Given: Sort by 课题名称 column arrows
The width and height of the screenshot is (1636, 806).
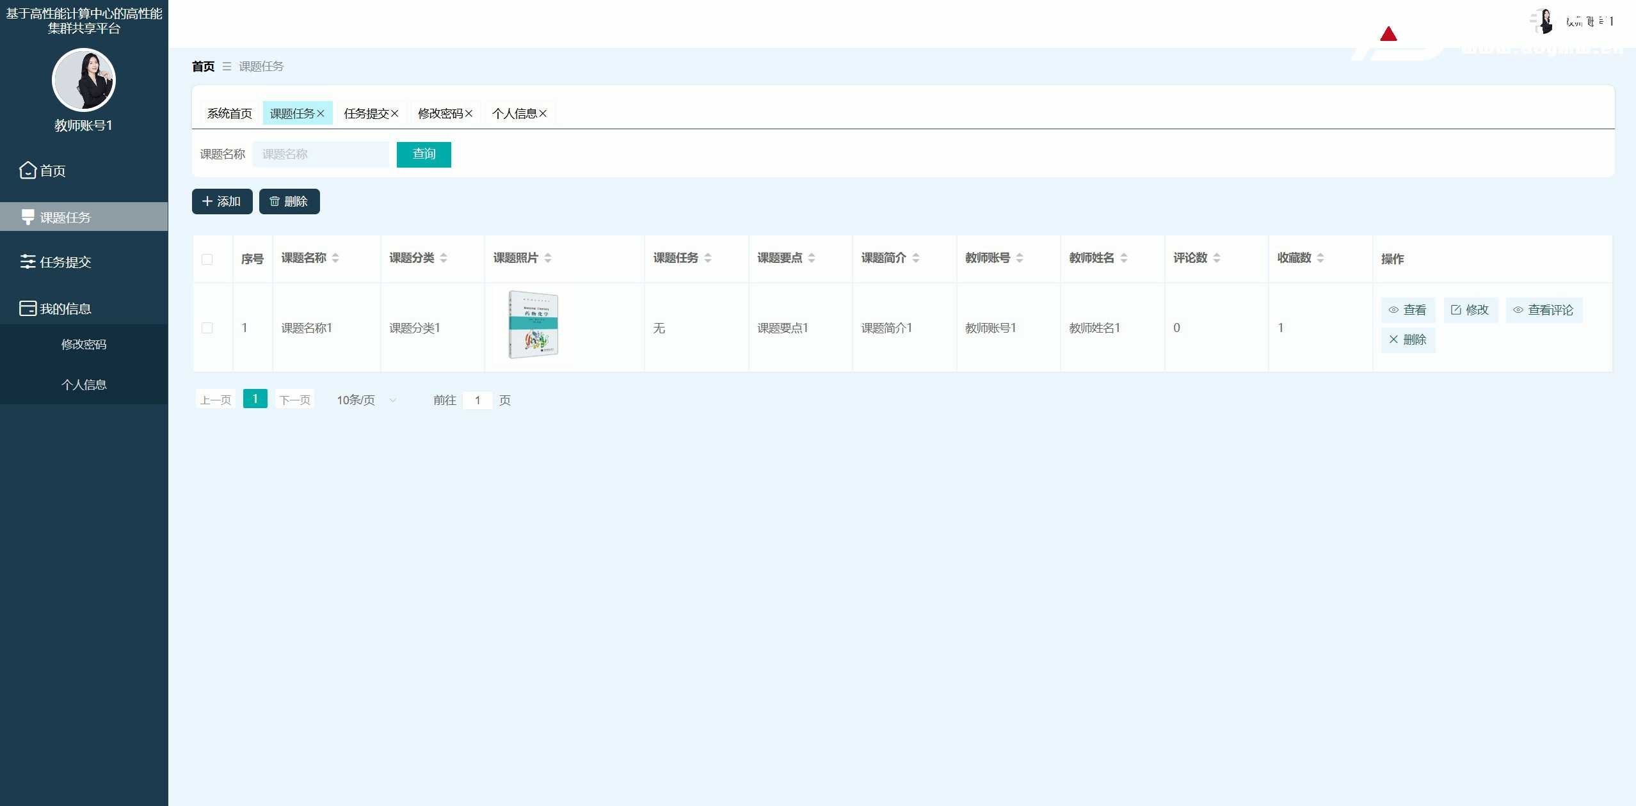Looking at the screenshot, I should (335, 258).
